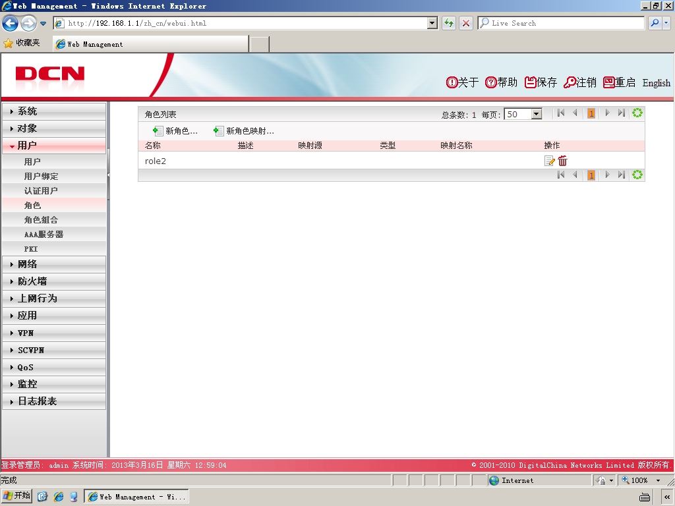Viewport: 675px width, 506px height.
Task: Click the browser Back button
Action: [11, 23]
